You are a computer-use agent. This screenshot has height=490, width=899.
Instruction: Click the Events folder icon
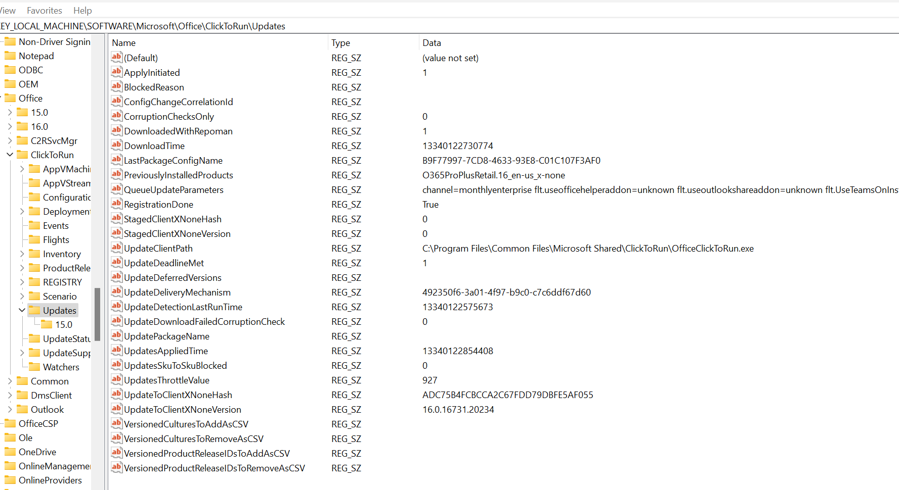pos(34,225)
